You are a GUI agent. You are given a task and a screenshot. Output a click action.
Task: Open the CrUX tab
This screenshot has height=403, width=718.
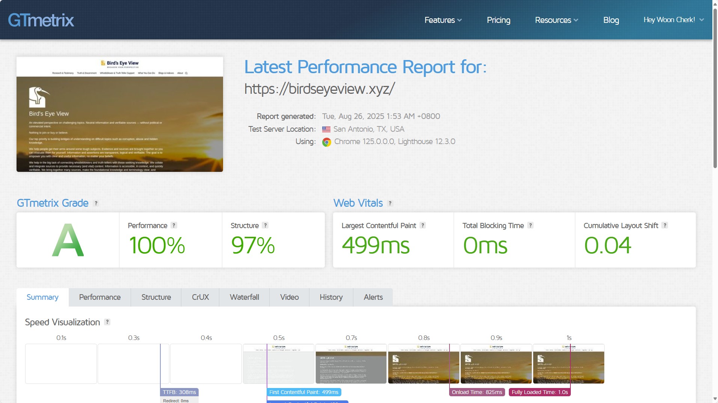tap(200, 297)
